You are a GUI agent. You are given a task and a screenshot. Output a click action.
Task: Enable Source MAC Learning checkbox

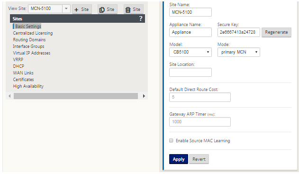coord(171,141)
